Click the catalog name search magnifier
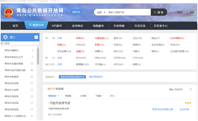198x121 pixels. tap(190, 89)
